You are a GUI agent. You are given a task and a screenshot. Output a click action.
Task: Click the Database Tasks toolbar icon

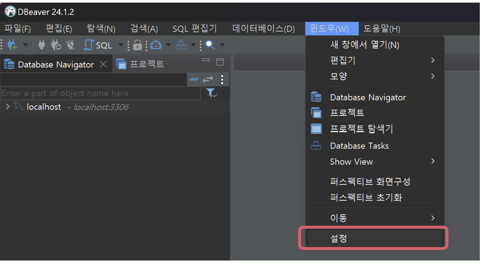[x=181, y=45]
